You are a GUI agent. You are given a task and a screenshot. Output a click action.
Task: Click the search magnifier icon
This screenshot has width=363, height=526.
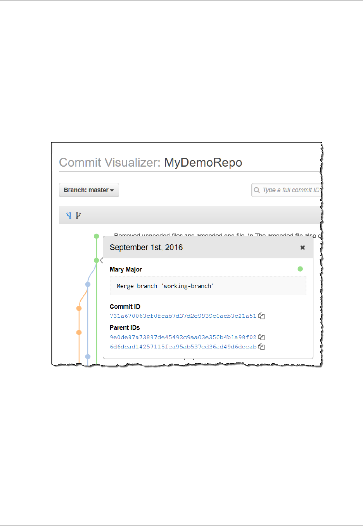(x=257, y=190)
